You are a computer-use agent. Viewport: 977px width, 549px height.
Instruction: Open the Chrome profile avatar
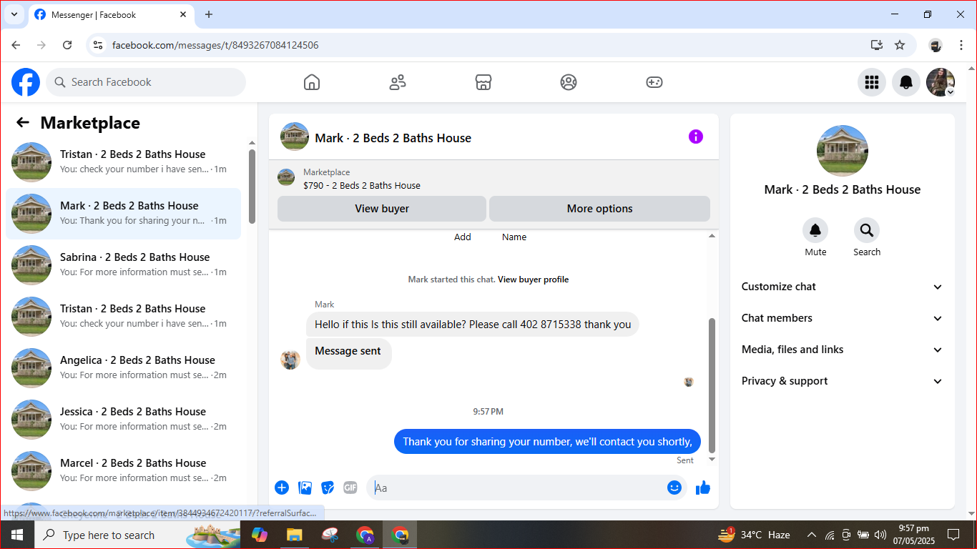point(936,45)
